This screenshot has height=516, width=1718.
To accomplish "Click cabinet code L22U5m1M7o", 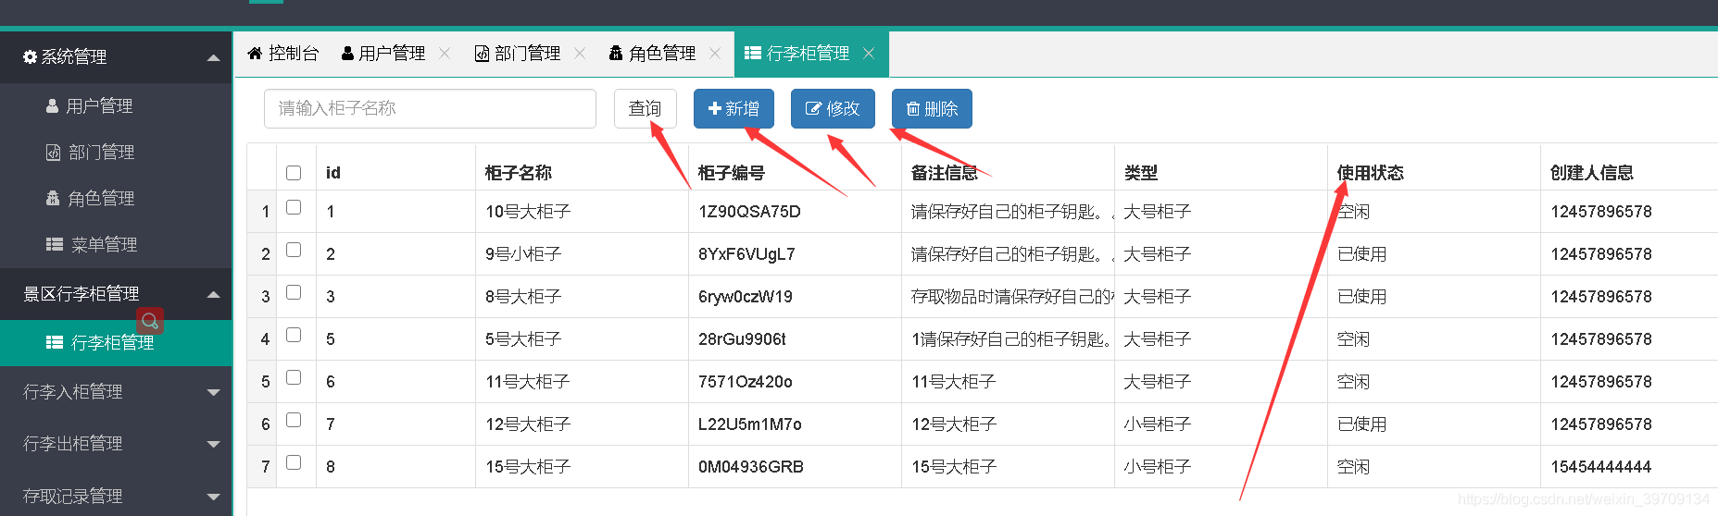I will click(750, 424).
